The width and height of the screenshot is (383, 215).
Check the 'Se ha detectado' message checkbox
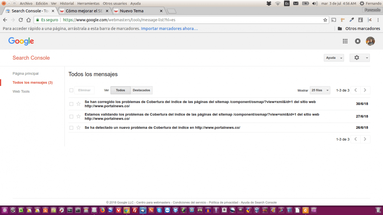pos(71,128)
